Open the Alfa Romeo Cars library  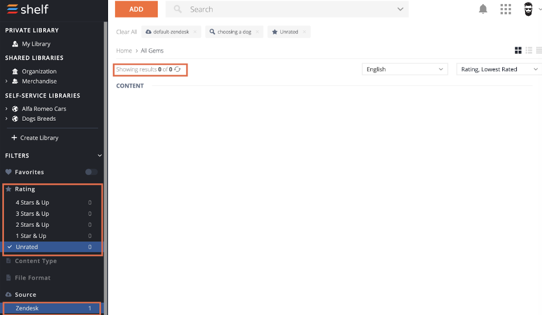44,109
